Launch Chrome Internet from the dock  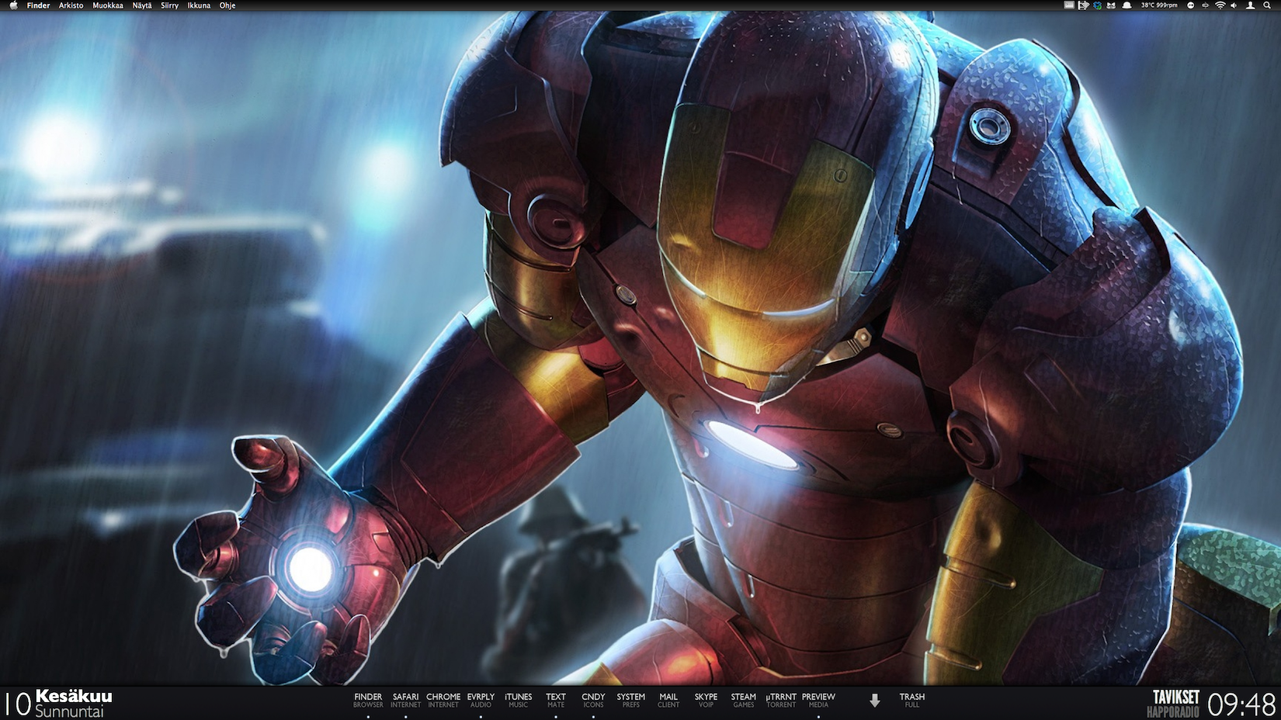click(443, 701)
